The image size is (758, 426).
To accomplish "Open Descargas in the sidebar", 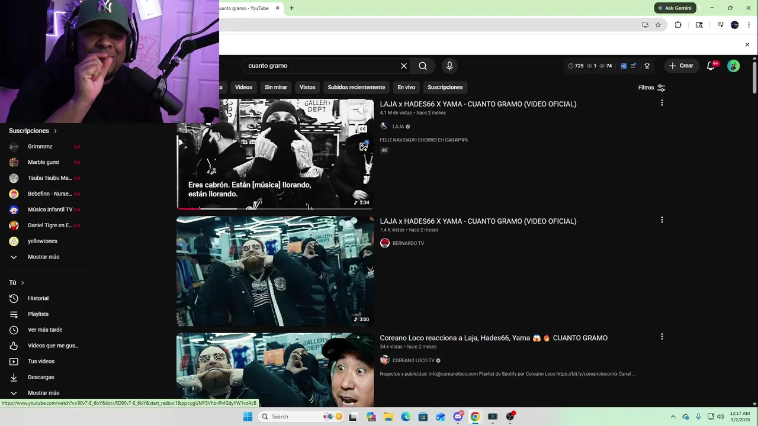I will (x=41, y=377).
